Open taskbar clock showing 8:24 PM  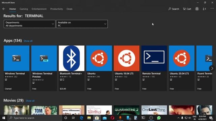point(202,118)
